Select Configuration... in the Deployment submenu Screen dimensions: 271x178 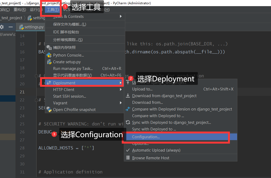click(146, 137)
